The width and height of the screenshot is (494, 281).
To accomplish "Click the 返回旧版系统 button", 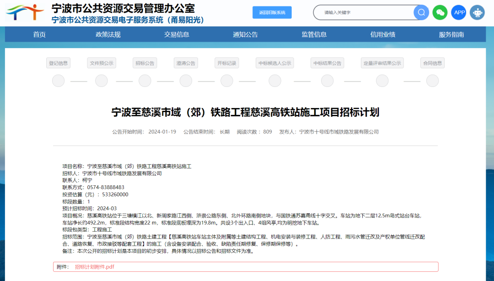I will tap(272, 12).
